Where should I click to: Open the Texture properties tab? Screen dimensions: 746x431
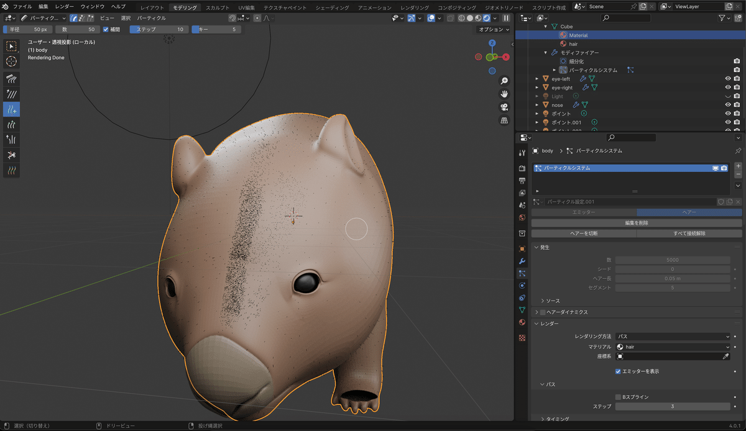tap(522, 338)
